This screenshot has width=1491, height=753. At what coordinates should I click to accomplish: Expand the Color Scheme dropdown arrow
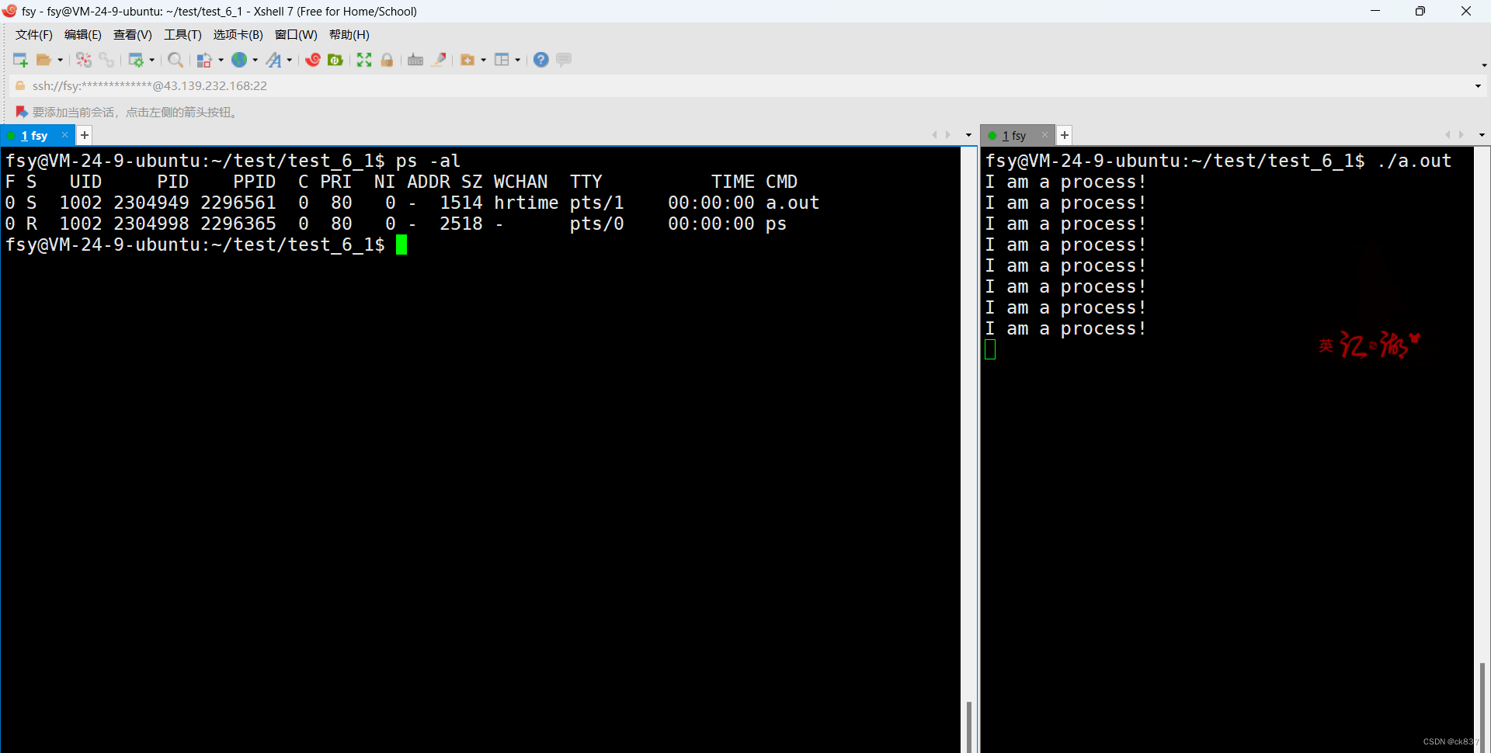pyautogui.click(x=221, y=60)
